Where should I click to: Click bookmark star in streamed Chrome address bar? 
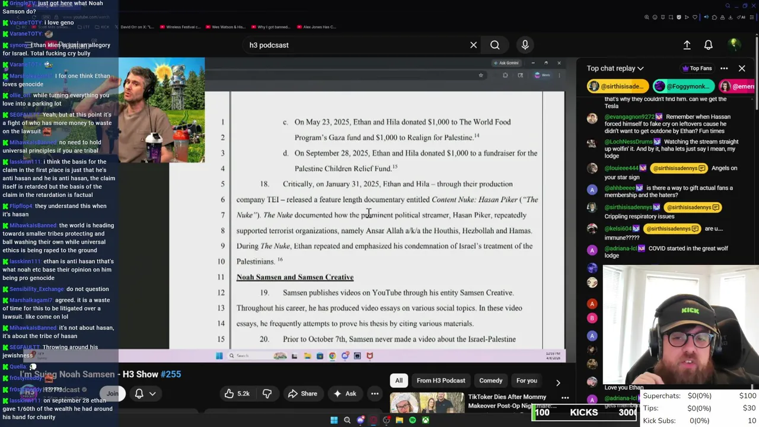pos(481,75)
